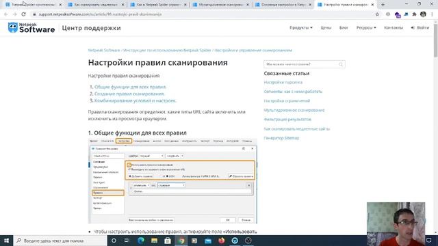Click the Windows taskbar search box
Screen dimensions: 438x246
[60, 241]
